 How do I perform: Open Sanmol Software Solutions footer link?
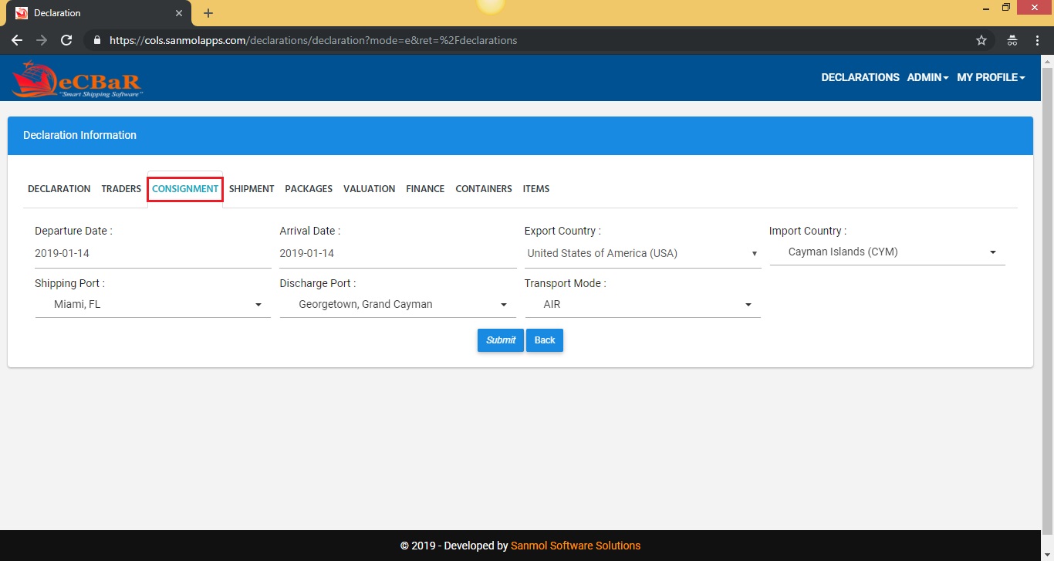point(576,546)
